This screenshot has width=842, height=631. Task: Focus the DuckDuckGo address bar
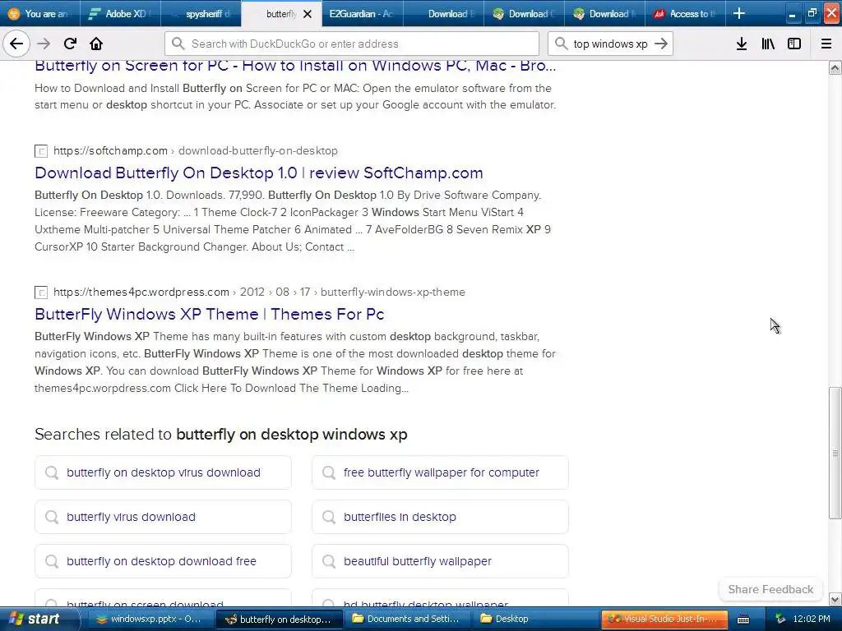click(x=352, y=44)
